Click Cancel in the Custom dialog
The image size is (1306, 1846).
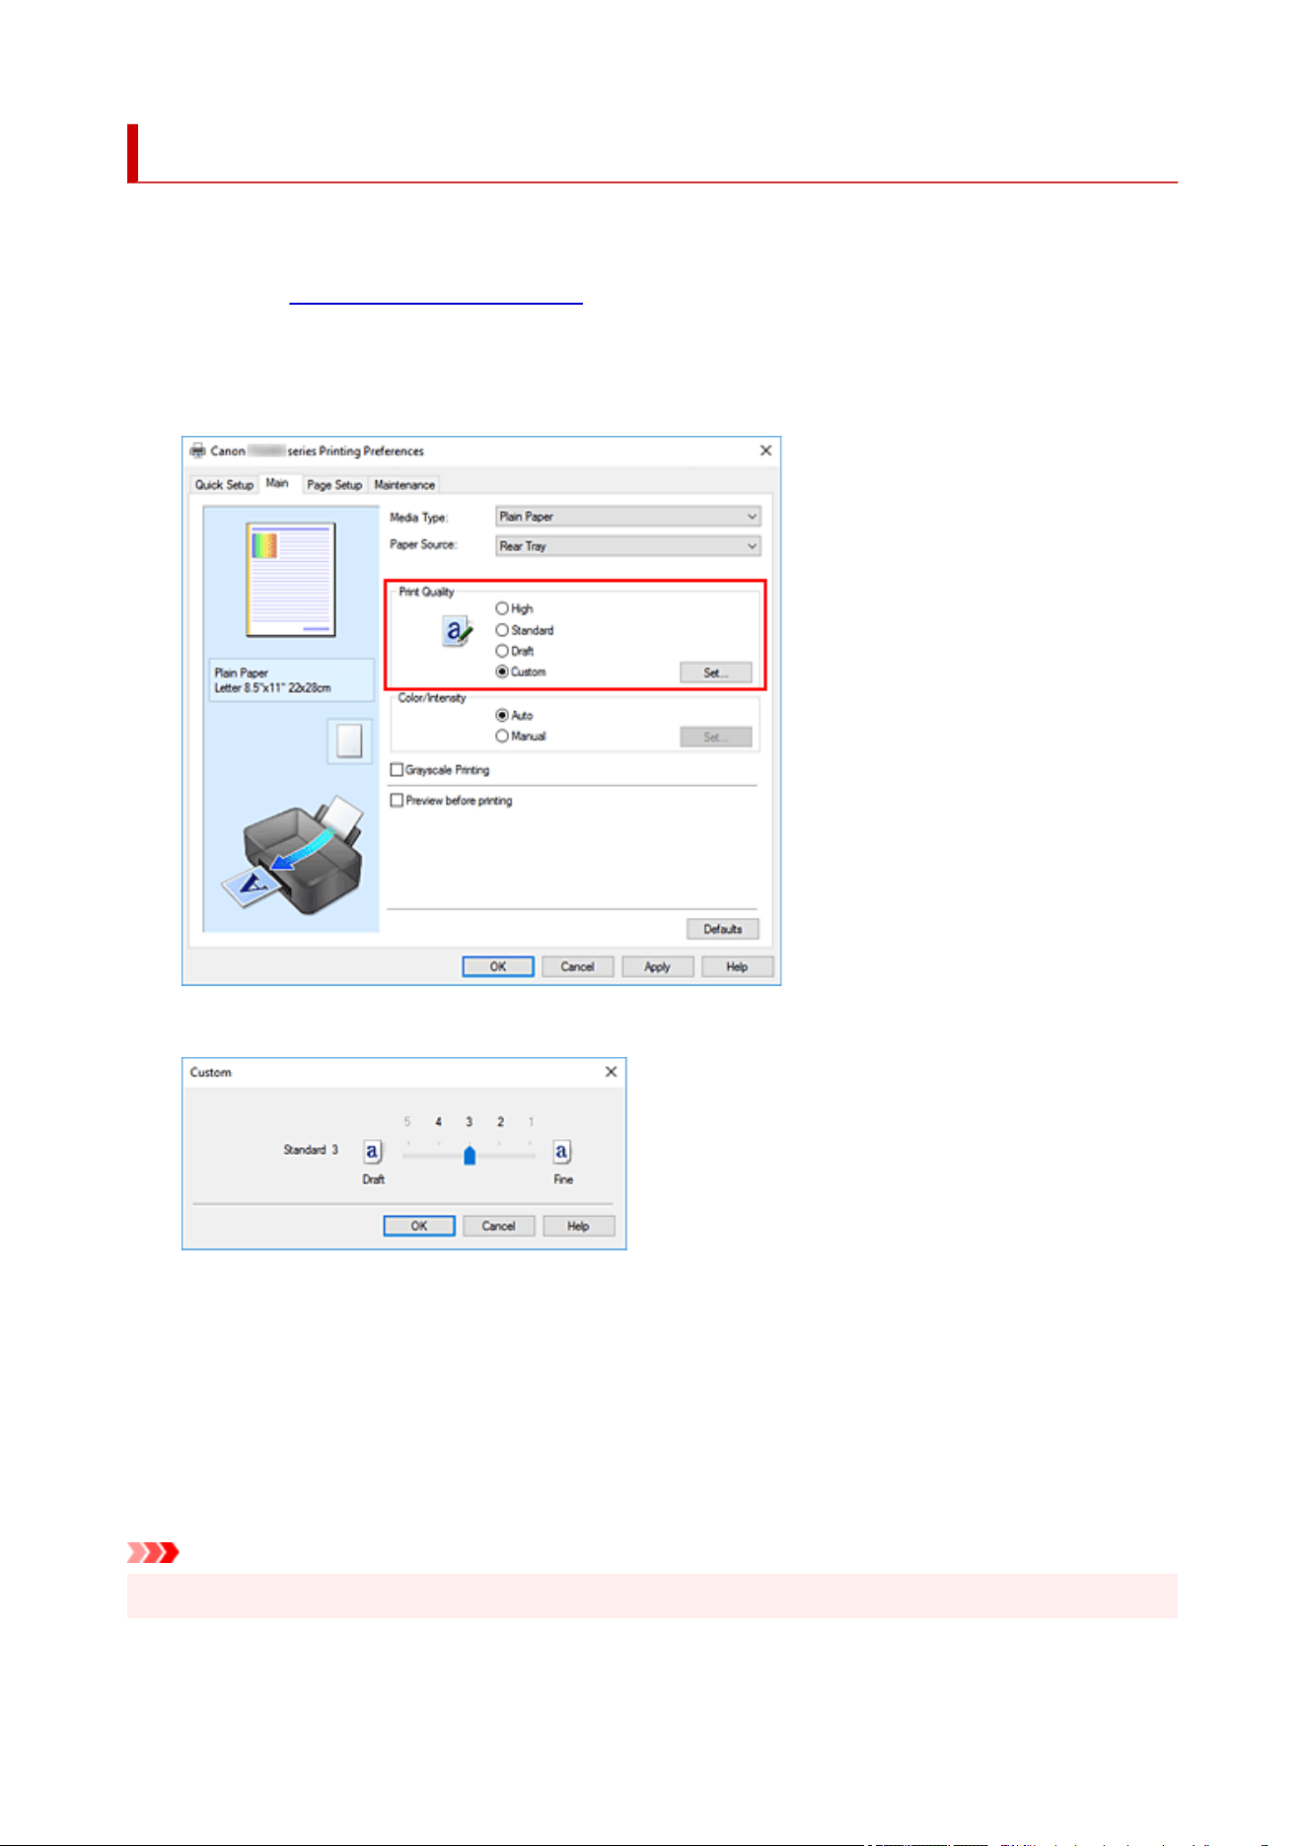(x=499, y=1226)
